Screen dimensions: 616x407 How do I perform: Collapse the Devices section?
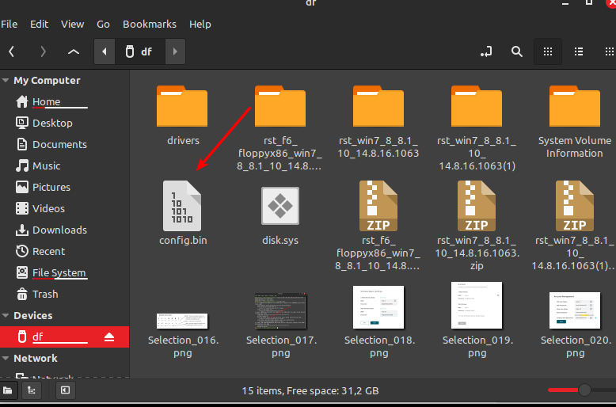pyautogui.click(x=6, y=315)
